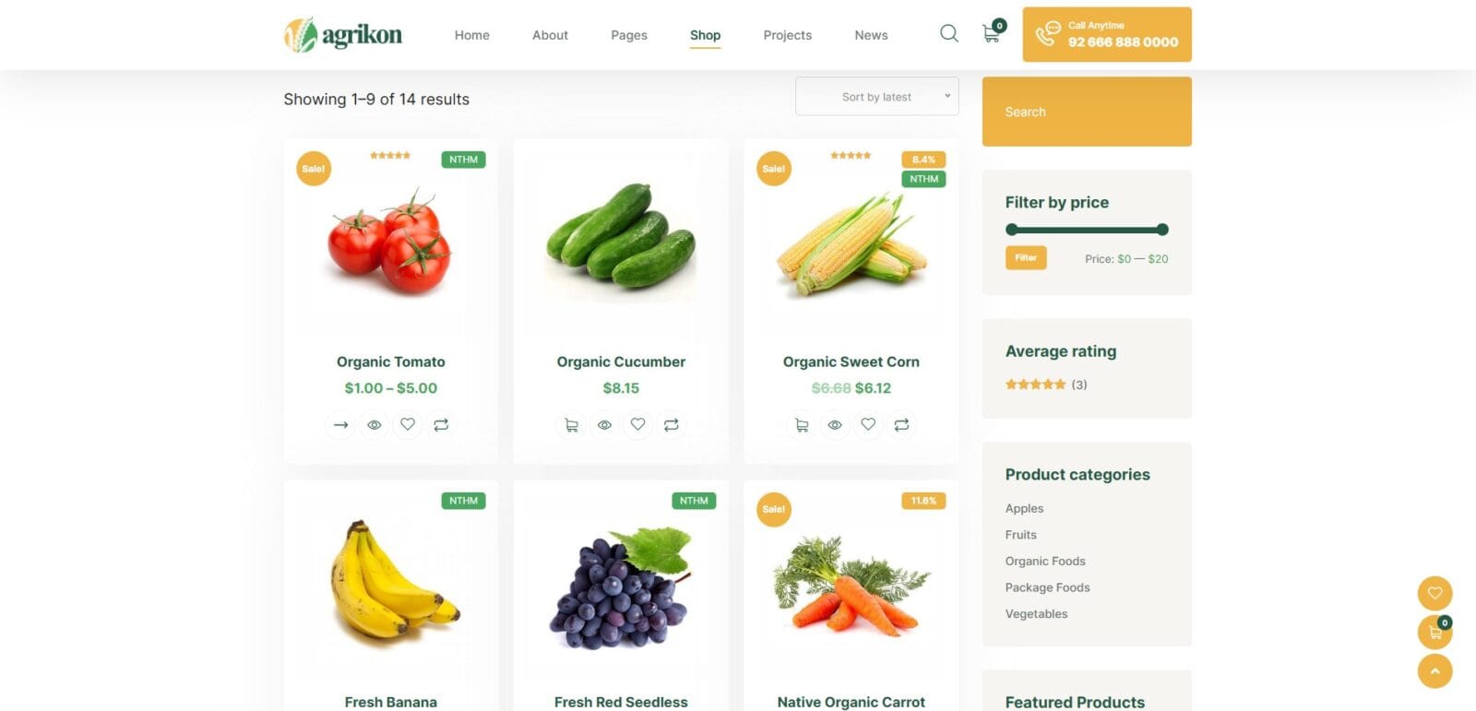Quick view Organic Tomato eye icon
The height and width of the screenshot is (711, 1476).
374,425
